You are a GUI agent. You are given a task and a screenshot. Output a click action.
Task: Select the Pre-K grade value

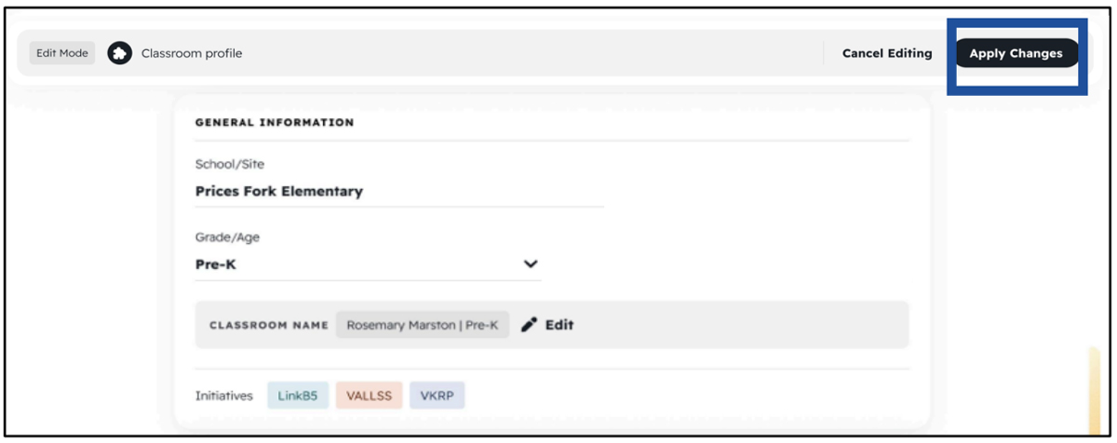(x=216, y=264)
